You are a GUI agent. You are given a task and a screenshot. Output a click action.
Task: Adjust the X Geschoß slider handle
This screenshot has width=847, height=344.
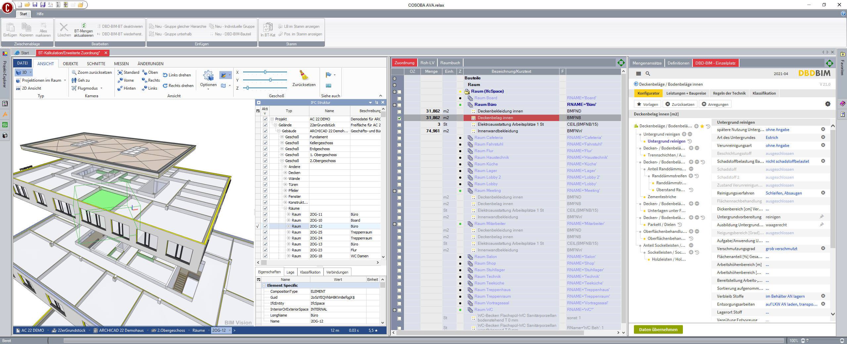click(265, 72)
